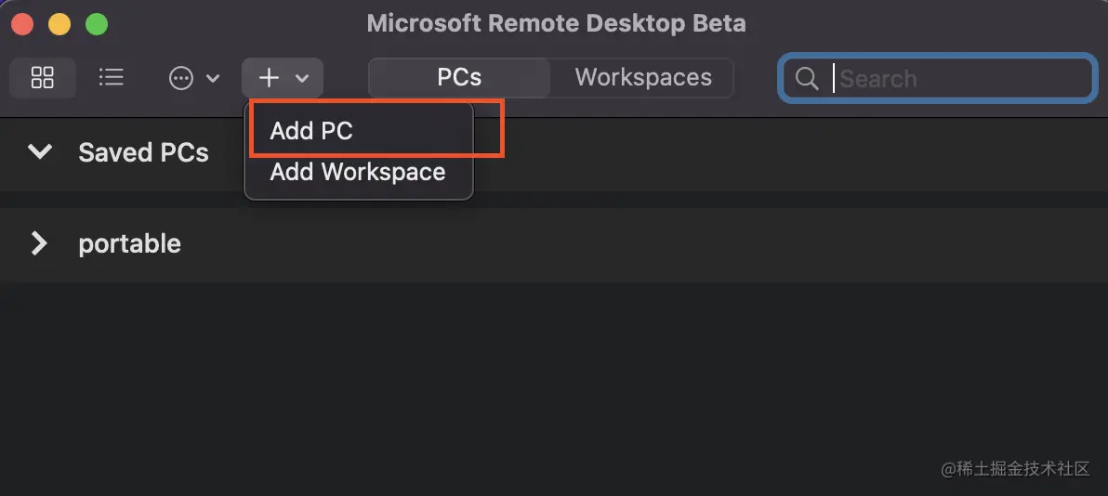Select the Workspaces tab
This screenshot has width=1108, height=496.
[x=643, y=78]
